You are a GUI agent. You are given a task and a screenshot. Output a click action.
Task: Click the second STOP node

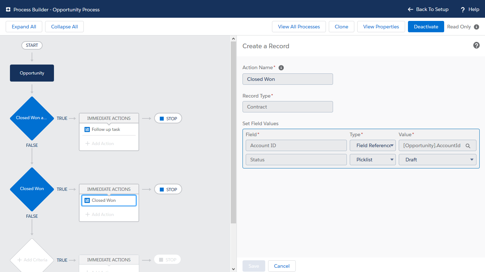coord(168,189)
